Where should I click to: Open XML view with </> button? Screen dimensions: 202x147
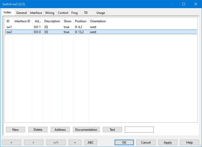pos(56,143)
